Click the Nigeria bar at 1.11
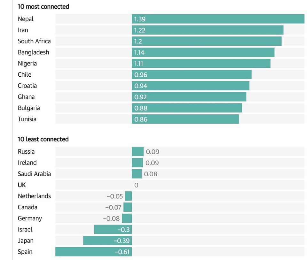This screenshot has width=307, height=260. (x=201, y=63)
